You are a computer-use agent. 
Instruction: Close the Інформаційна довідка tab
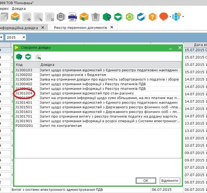42,27
